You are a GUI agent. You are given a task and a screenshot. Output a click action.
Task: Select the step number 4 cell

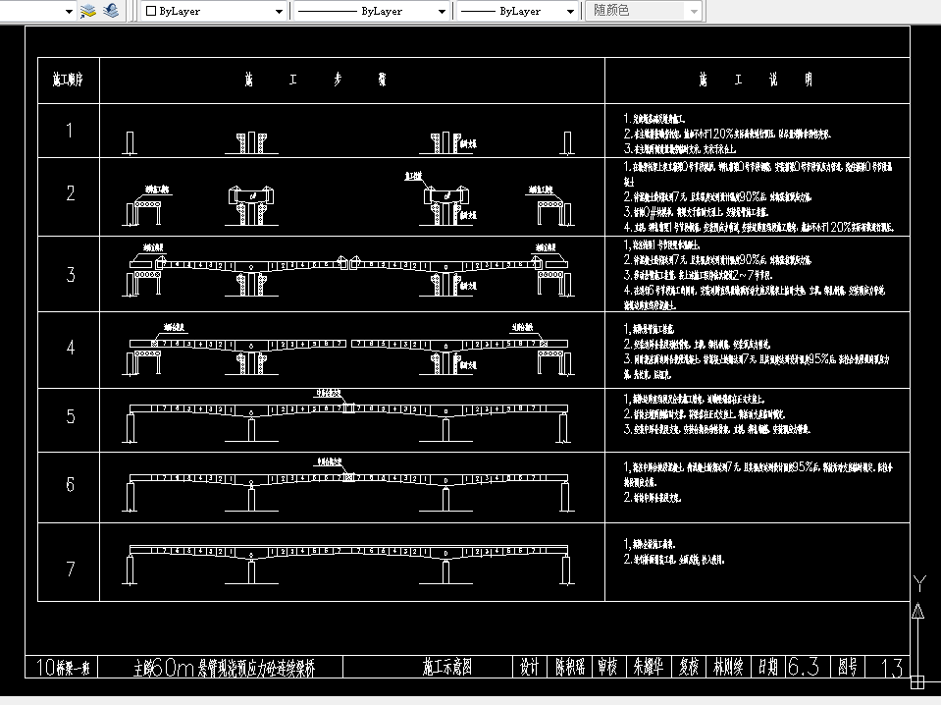tap(69, 350)
